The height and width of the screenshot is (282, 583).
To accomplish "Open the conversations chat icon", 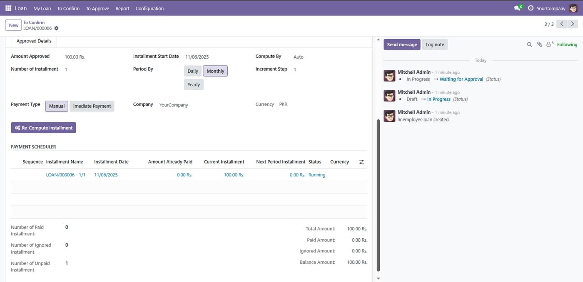I will (518, 8).
